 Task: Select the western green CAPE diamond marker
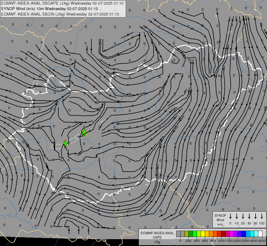[x=65, y=143]
